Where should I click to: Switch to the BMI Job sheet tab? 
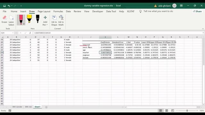coord(29,107)
